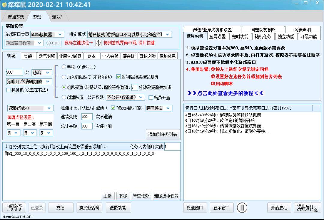The width and height of the screenshot is (324, 220).
Task: Choose the 创建队伍 radio button
Action: (63, 97)
